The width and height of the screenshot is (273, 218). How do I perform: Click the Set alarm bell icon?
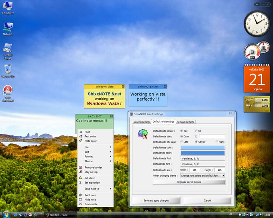[x=80, y=178]
